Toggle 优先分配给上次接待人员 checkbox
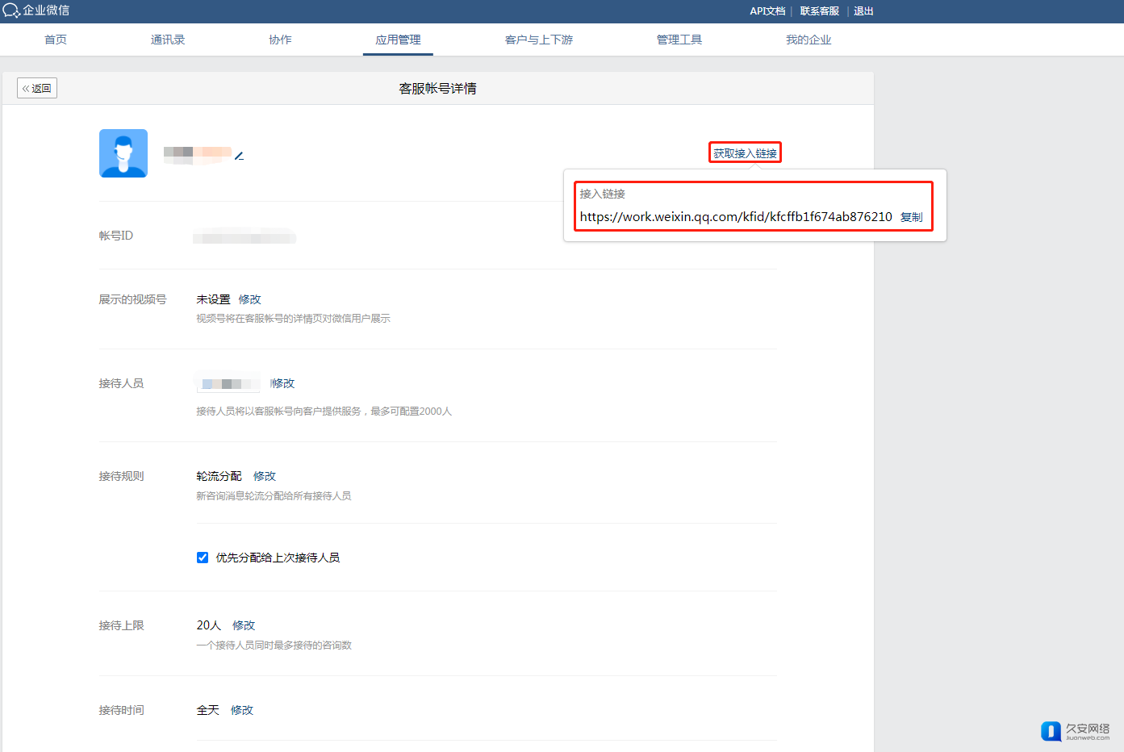Viewport: 1124px width, 752px height. 203,558
